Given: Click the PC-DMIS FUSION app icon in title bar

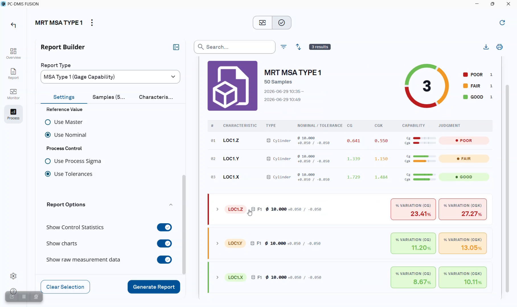Looking at the screenshot, I should [3, 4].
